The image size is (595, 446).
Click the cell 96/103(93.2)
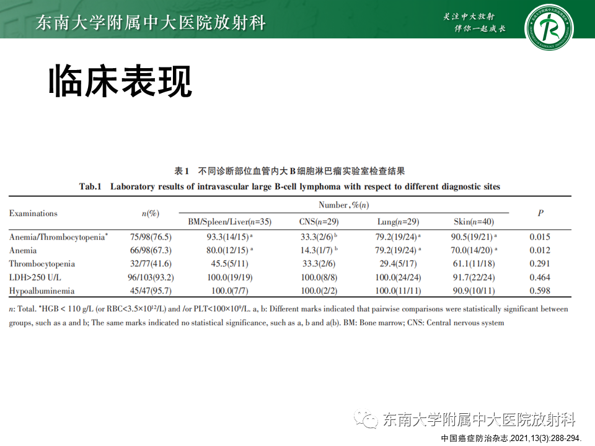point(151,278)
